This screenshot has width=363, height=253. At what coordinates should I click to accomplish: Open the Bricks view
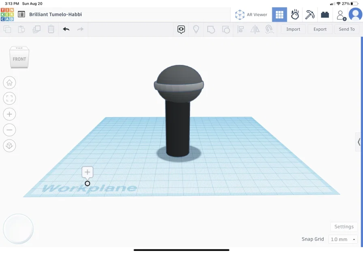[325, 15]
